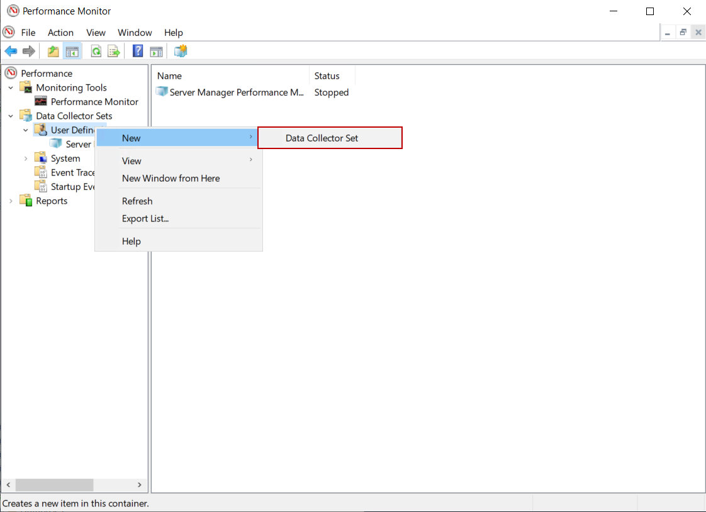Screen dimensions: 706x512
Task: Click the System folder icon in tree
Action: click(41, 158)
